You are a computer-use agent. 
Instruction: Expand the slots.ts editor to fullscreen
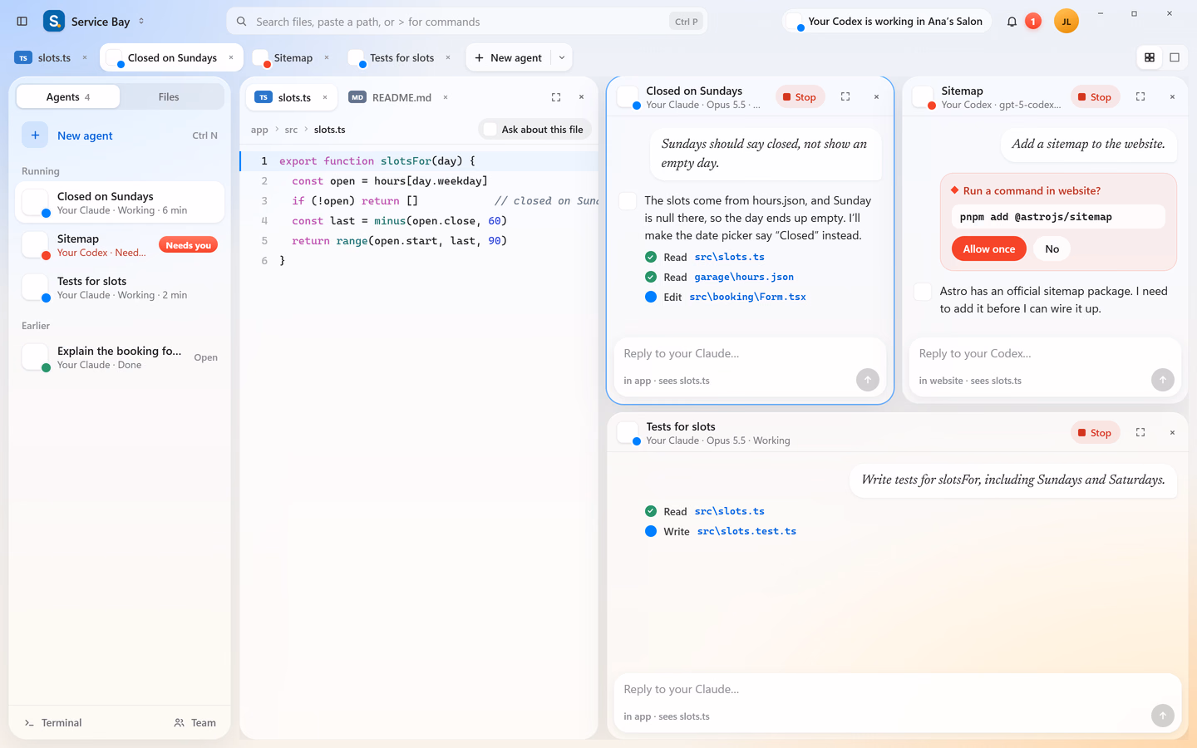pyautogui.click(x=556, y=97)
